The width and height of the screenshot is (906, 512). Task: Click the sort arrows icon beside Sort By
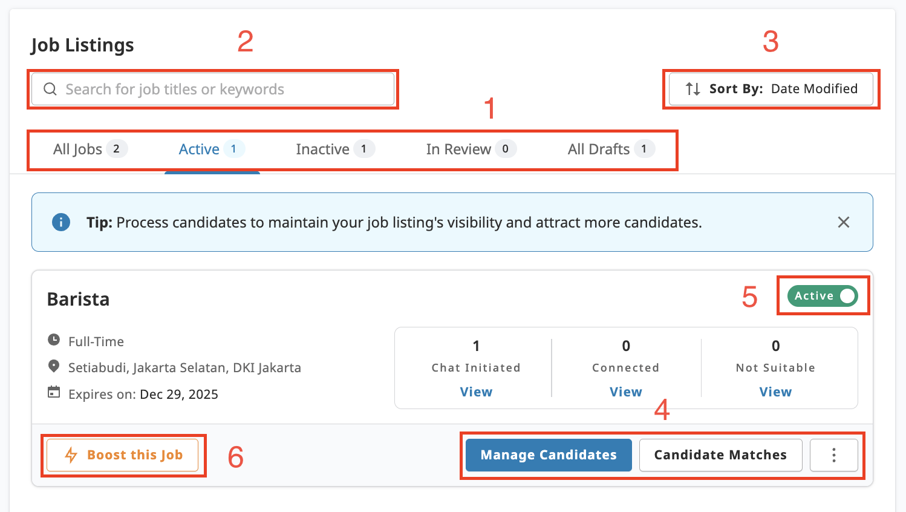click(691, 88)
